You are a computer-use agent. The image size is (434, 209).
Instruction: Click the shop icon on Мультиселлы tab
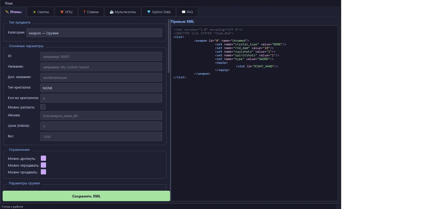tap(112, 12)
